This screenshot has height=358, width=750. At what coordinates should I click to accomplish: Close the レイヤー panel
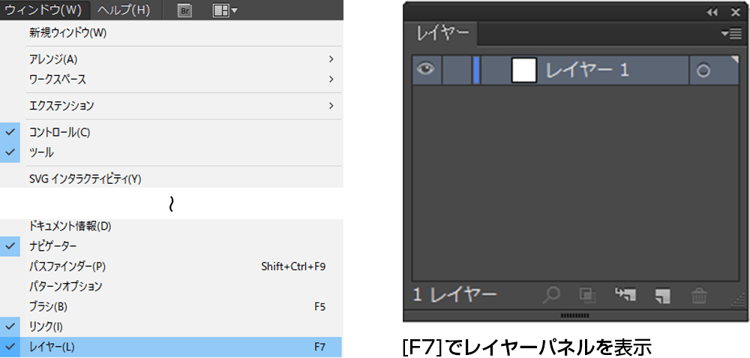click(x=736, y=13)
